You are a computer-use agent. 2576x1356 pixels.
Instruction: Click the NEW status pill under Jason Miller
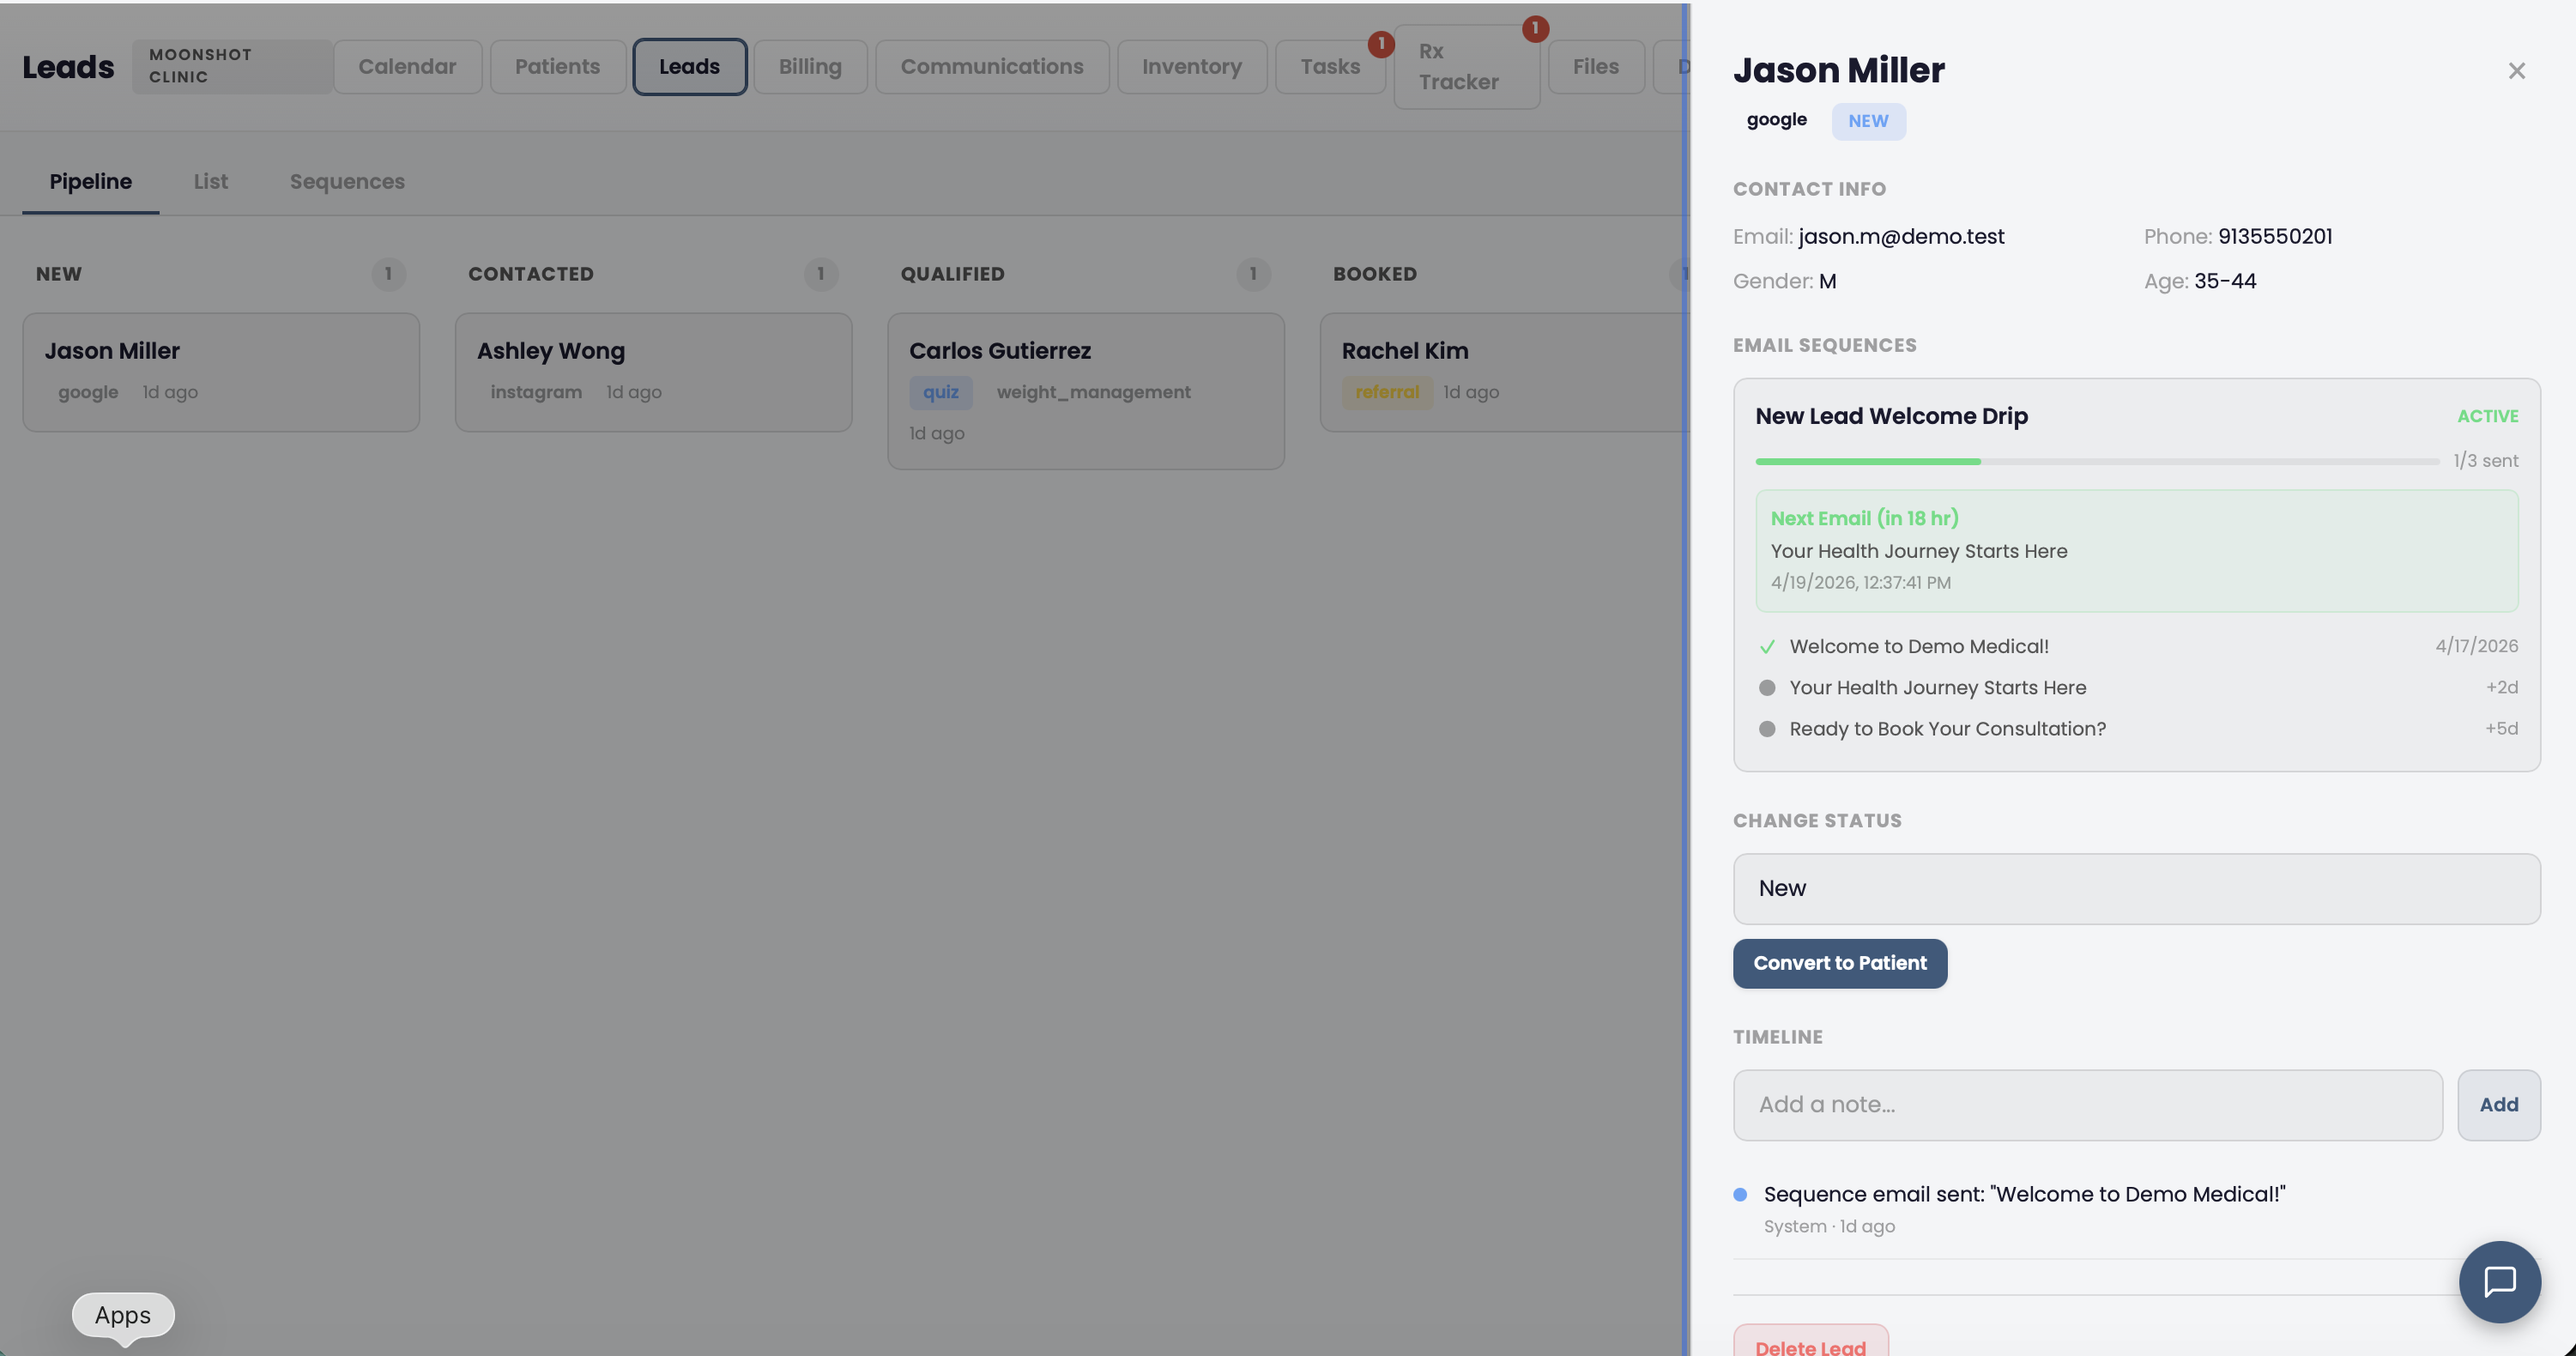coord(1868,121)
